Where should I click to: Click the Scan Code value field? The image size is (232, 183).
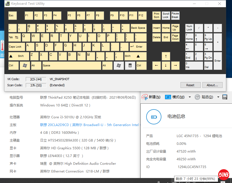[36, 85]
